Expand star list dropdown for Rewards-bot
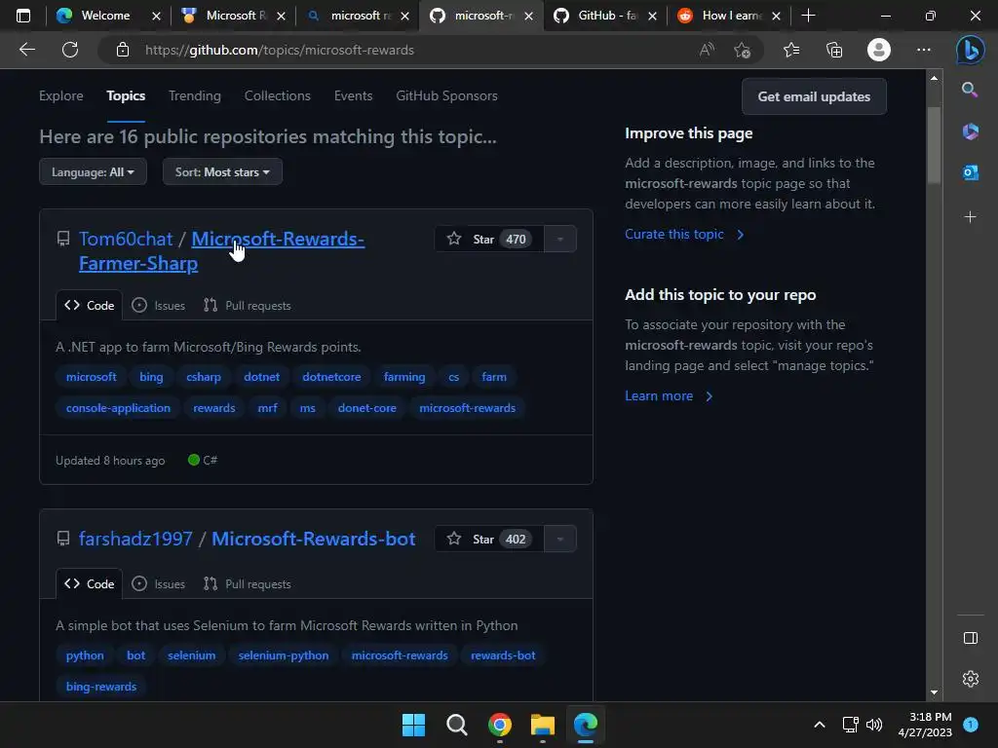Viewport: 998px width, 748px height. point(560,540)
